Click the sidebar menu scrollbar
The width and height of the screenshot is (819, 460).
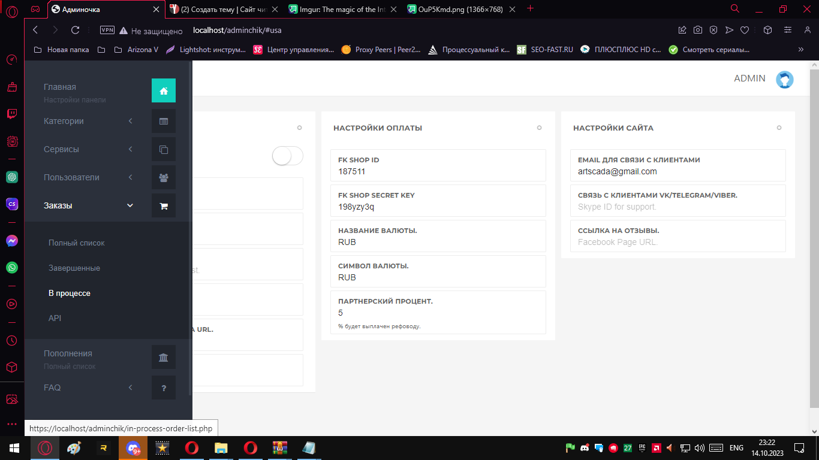190,228
